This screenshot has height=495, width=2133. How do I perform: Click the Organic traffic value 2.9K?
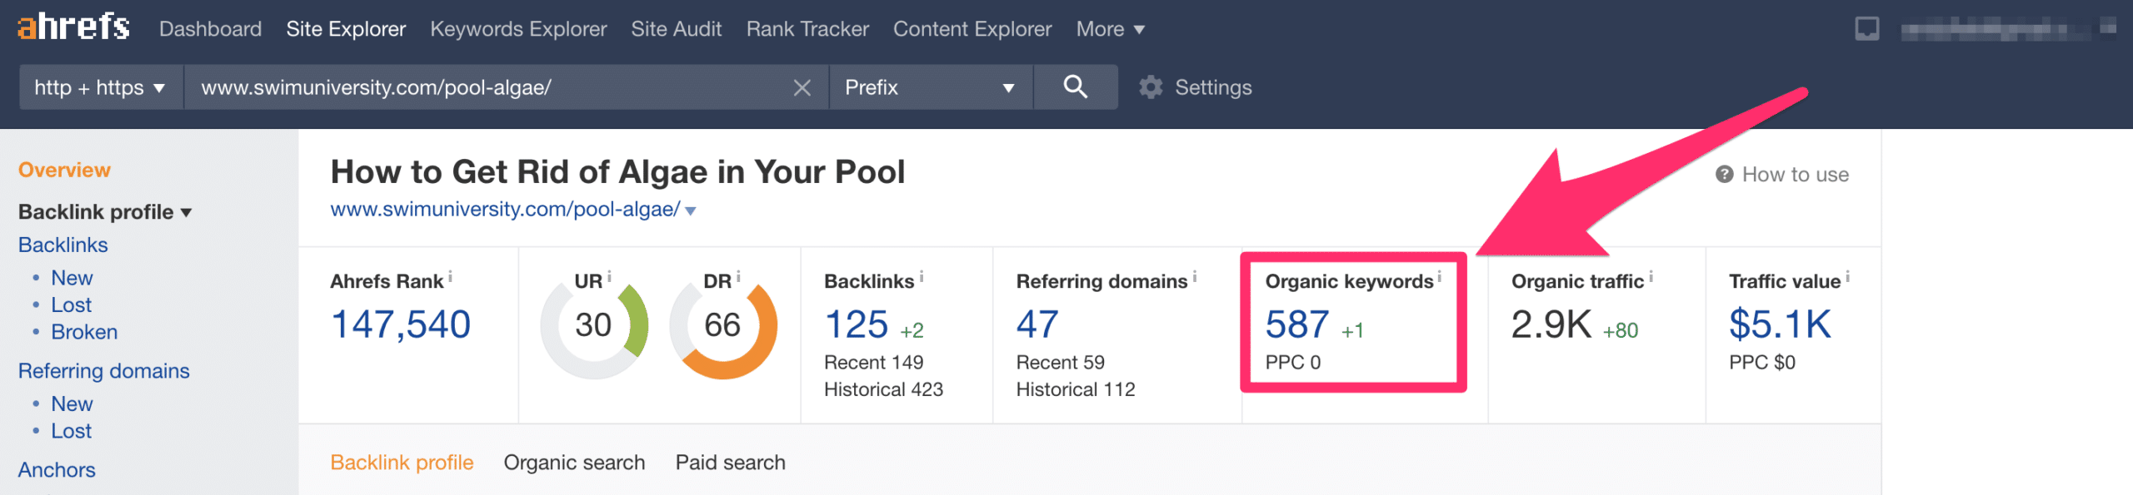tap(1551, 324)
